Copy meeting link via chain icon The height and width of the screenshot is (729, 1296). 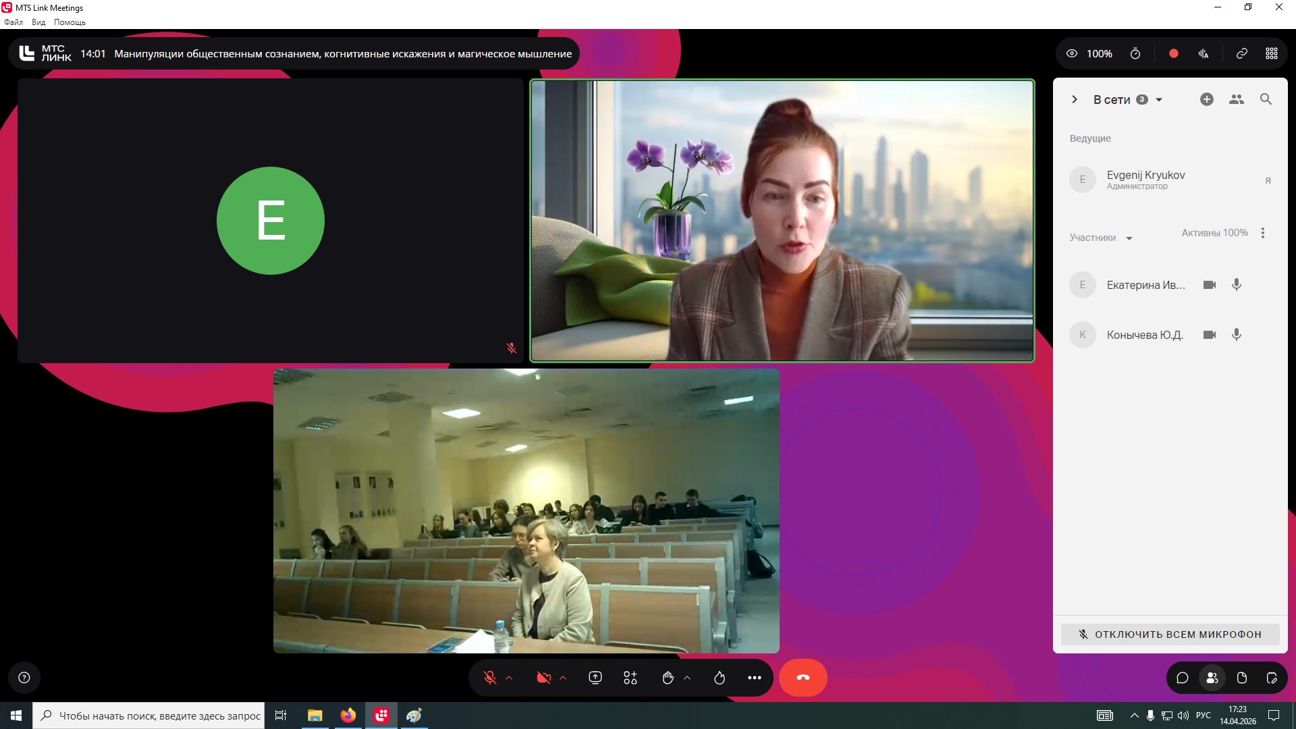pos(1241,53)
